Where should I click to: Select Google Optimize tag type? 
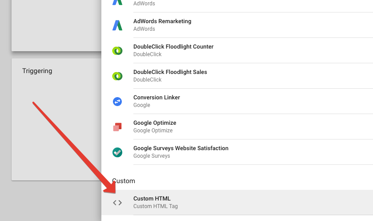click(237, 127)
